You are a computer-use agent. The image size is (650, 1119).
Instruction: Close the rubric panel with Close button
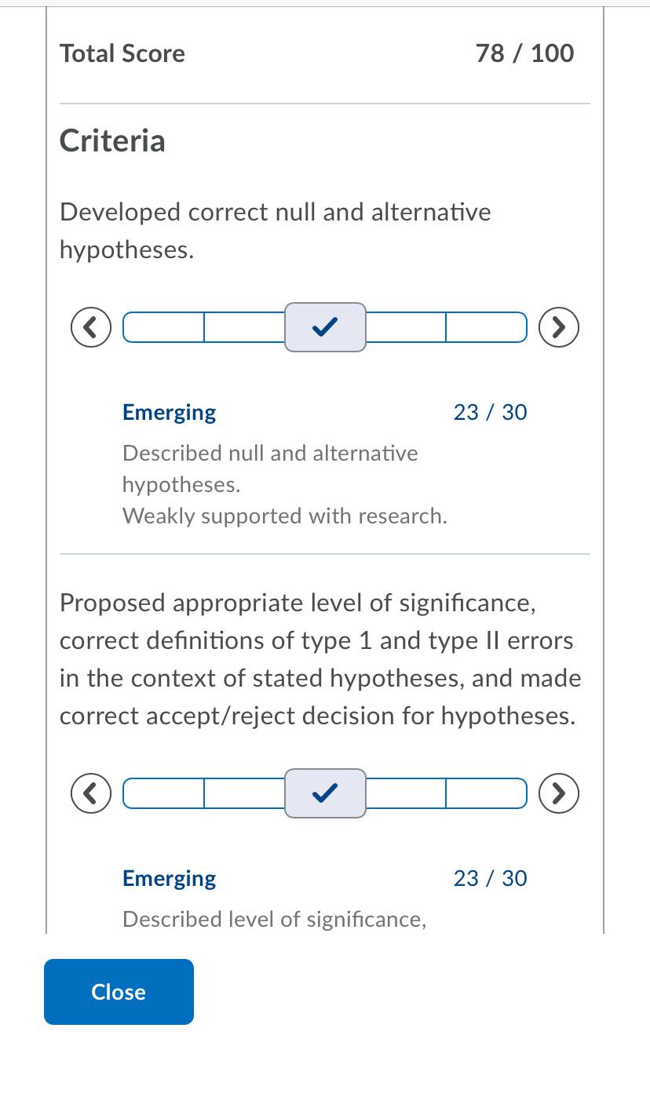pyautogui.click(x=119, y=992)
